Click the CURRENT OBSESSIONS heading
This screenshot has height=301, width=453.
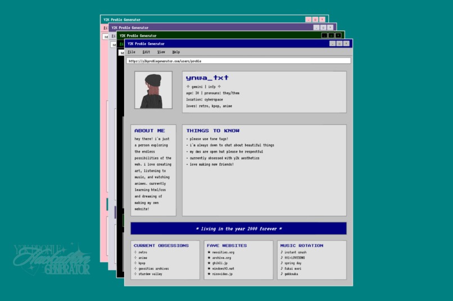[x=161, y=246]
